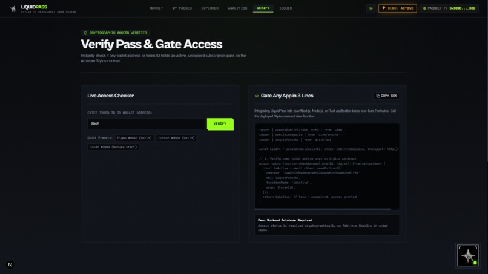
Task: Toggle the theme sun icon
Action: click(371, 8)
